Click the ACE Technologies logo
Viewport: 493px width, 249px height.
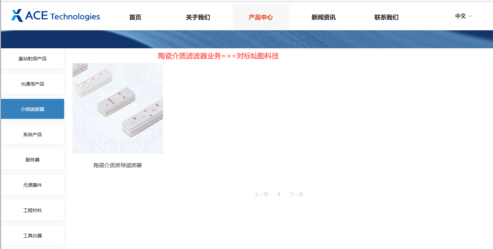[x=55, y=16]
